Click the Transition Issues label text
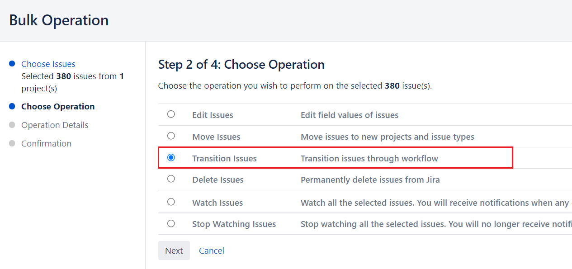 tap(224, 158)
